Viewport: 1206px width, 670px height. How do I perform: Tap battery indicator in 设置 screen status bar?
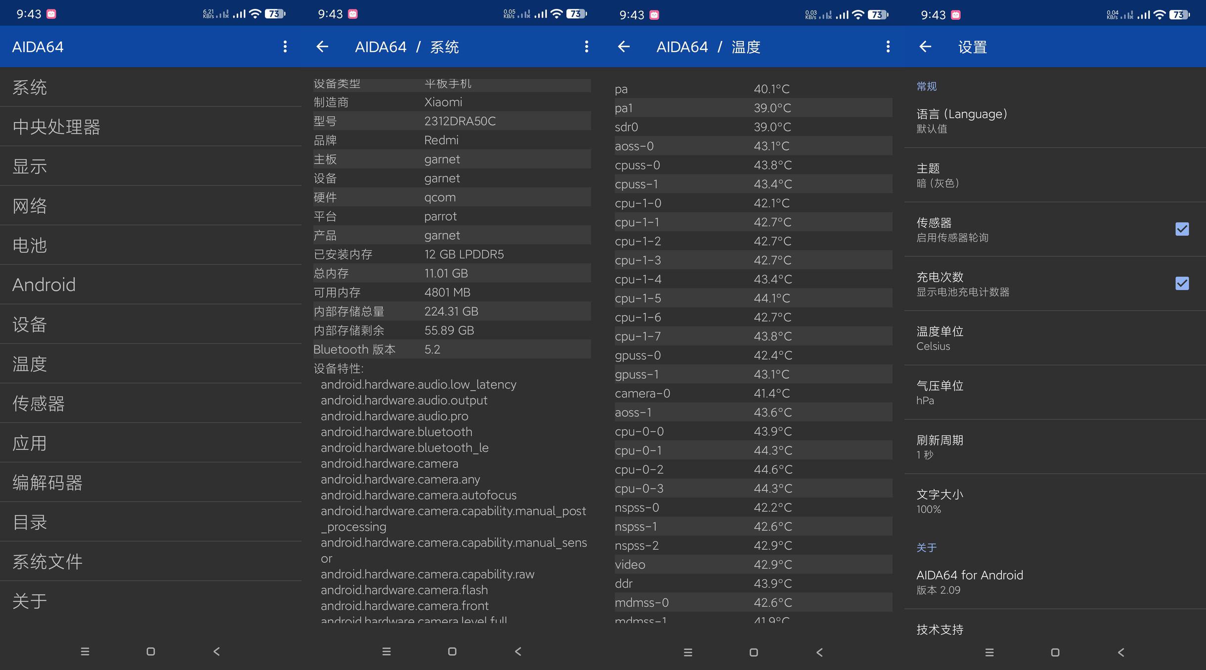click(1179, 15)
